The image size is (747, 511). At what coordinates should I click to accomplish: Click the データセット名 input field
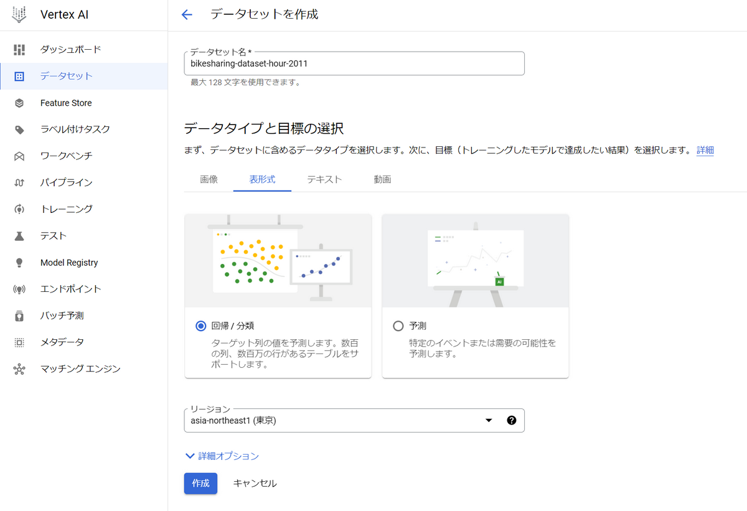point(354,63)
